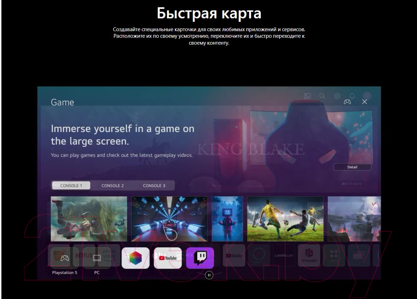
Task: Open the user profile avatar
Action: [367, 96]
